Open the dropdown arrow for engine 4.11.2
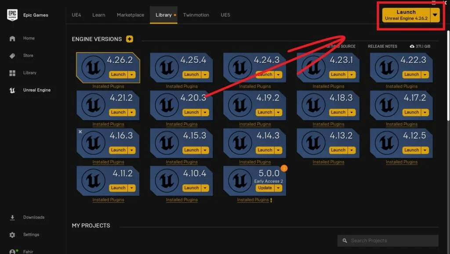Screen dimensions: 450x254 (x=132, y=188)
